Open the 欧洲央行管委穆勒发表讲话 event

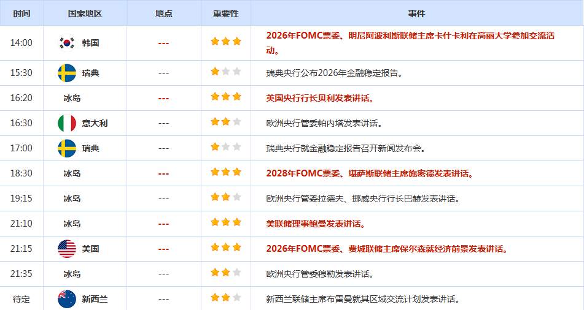[x=320, y=274]
